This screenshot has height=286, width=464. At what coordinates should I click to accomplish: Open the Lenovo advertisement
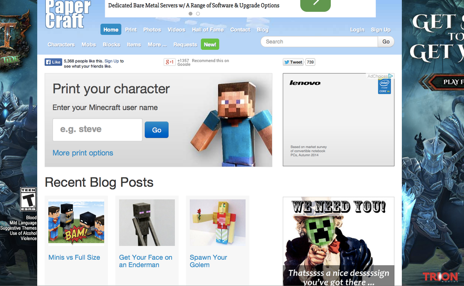point(338,120)
